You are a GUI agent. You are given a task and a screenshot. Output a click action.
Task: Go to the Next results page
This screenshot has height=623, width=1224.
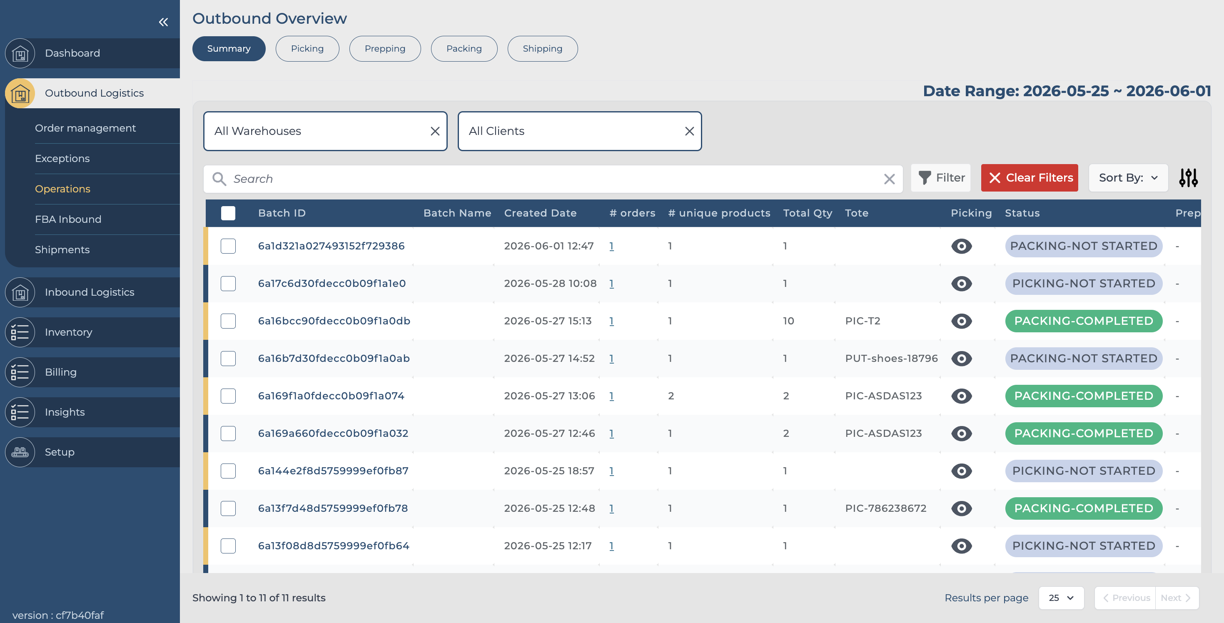click(x=1176, y=598)
